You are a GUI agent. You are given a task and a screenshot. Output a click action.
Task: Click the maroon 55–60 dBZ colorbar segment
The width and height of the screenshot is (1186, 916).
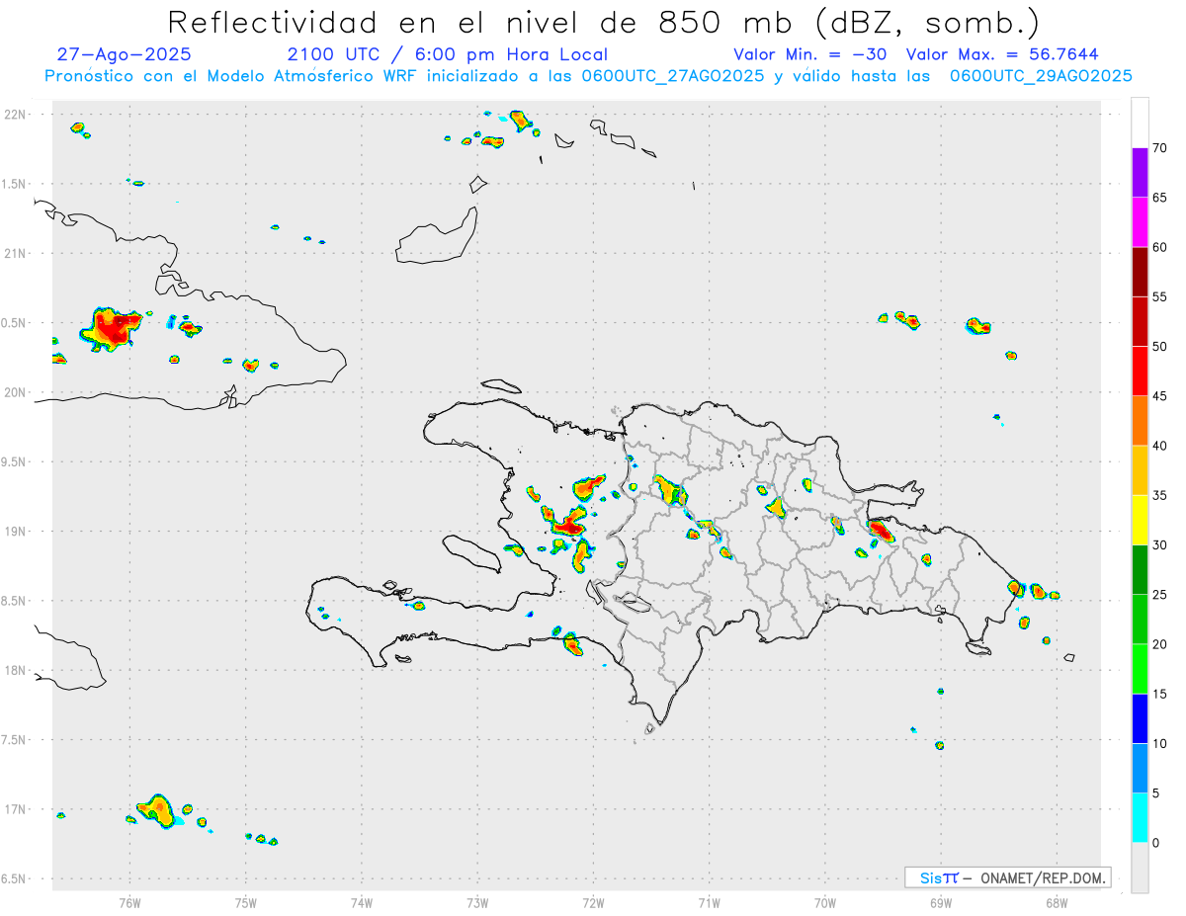(x=1140, y=272)
